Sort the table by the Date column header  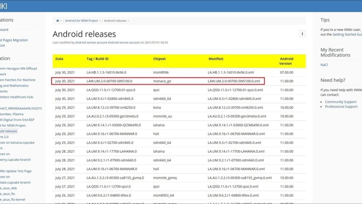59,59
